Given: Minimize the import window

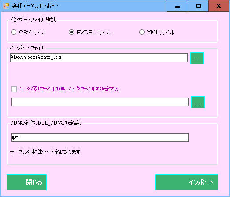Looking at the screenshot, I should tap(178, 6).
